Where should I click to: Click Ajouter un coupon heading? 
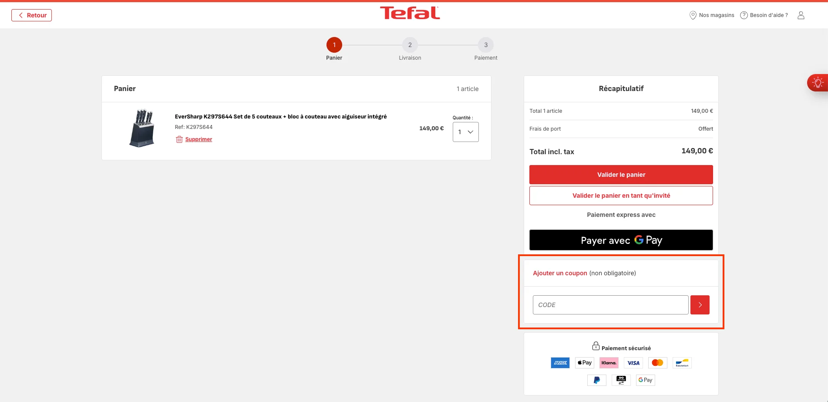click(560, 273)
